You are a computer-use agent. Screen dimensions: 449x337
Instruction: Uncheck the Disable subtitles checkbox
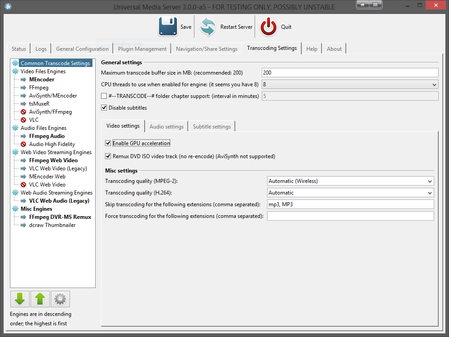[104, 108]
